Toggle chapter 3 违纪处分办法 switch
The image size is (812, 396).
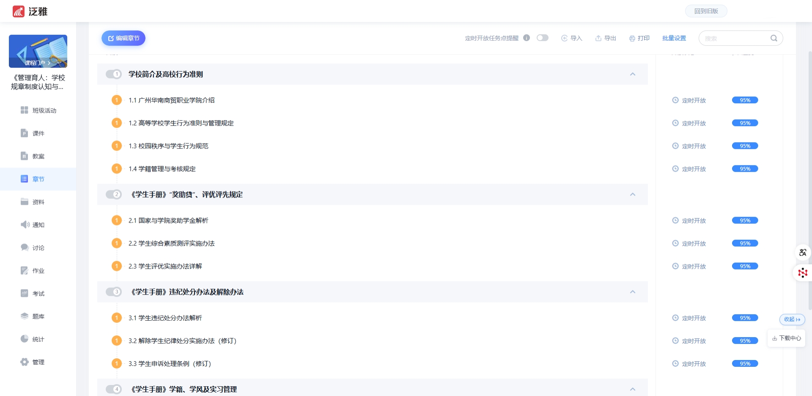[114, 292]
